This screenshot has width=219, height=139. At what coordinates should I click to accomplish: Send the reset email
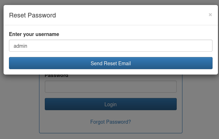111,63
